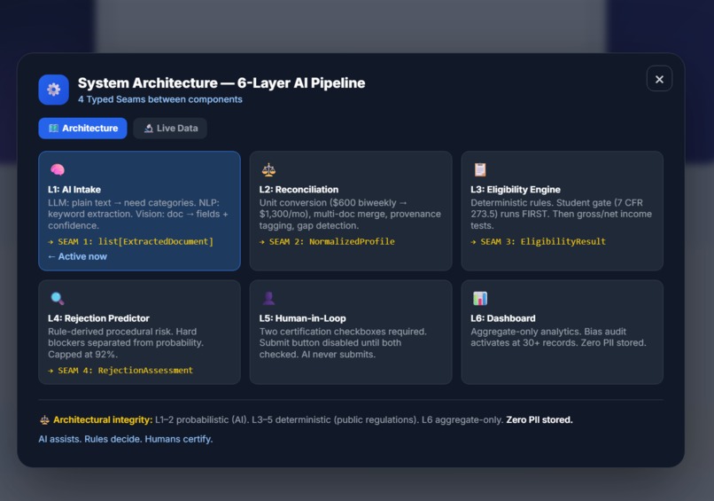Click the bar chart icon on L6 card
Image resolution: width=714 pixels, height=501 pixels.
pyautogui.click(x=480, y=299)
